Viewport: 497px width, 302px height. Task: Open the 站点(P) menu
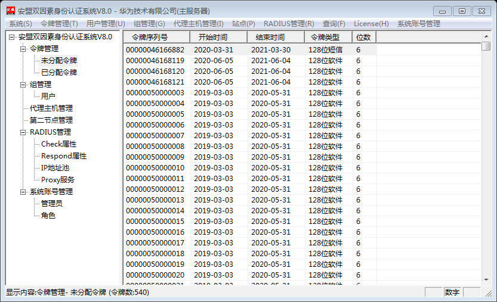[243, 24]
